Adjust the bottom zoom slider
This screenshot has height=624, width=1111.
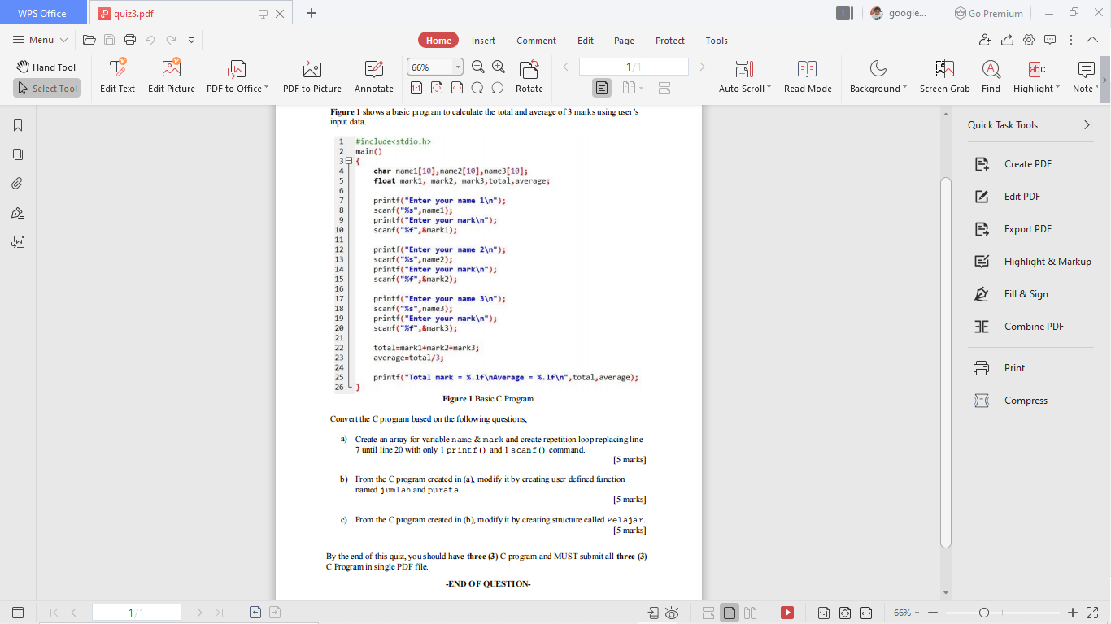coord(984,613)
